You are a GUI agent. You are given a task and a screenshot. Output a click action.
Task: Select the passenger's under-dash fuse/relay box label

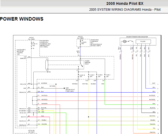point(45,44)
